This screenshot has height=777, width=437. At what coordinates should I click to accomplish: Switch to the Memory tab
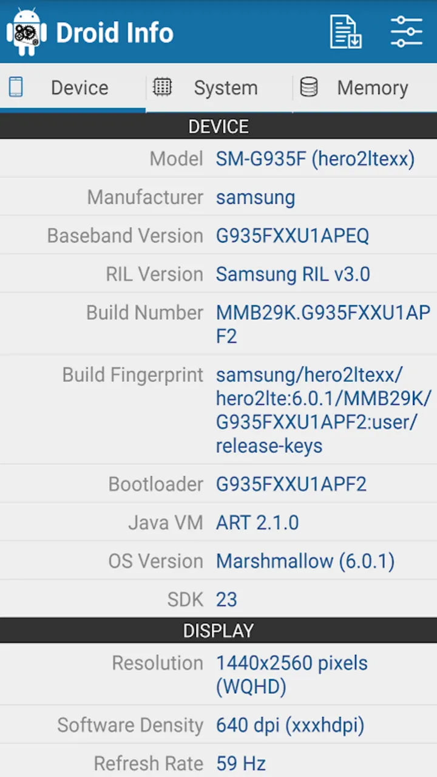pos(365,88)
